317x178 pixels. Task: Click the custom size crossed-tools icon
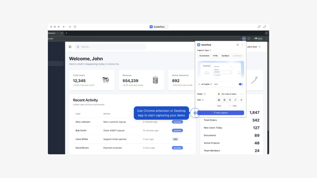pos(241,100)
